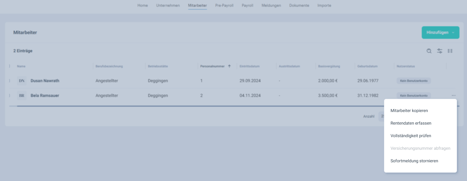This screenshot has height=181, width=467.
Task: Choose Sofortmeldung stornieren in the menu
Action: [414, 161]
